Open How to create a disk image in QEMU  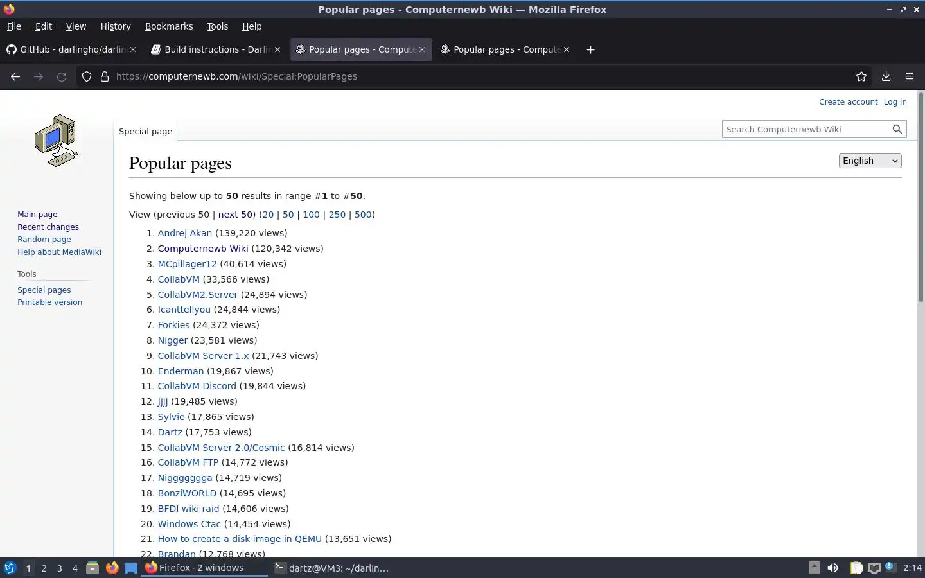point(240,539)
